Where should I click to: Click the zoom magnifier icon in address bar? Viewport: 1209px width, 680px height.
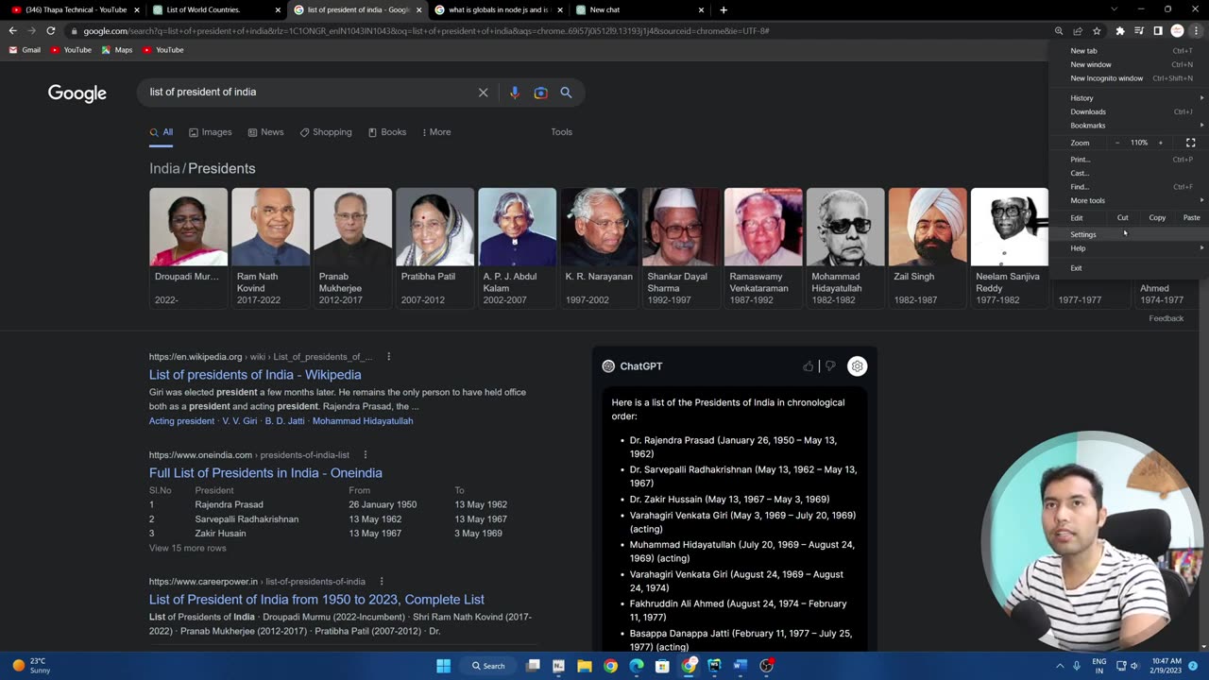pos(1059,30)
